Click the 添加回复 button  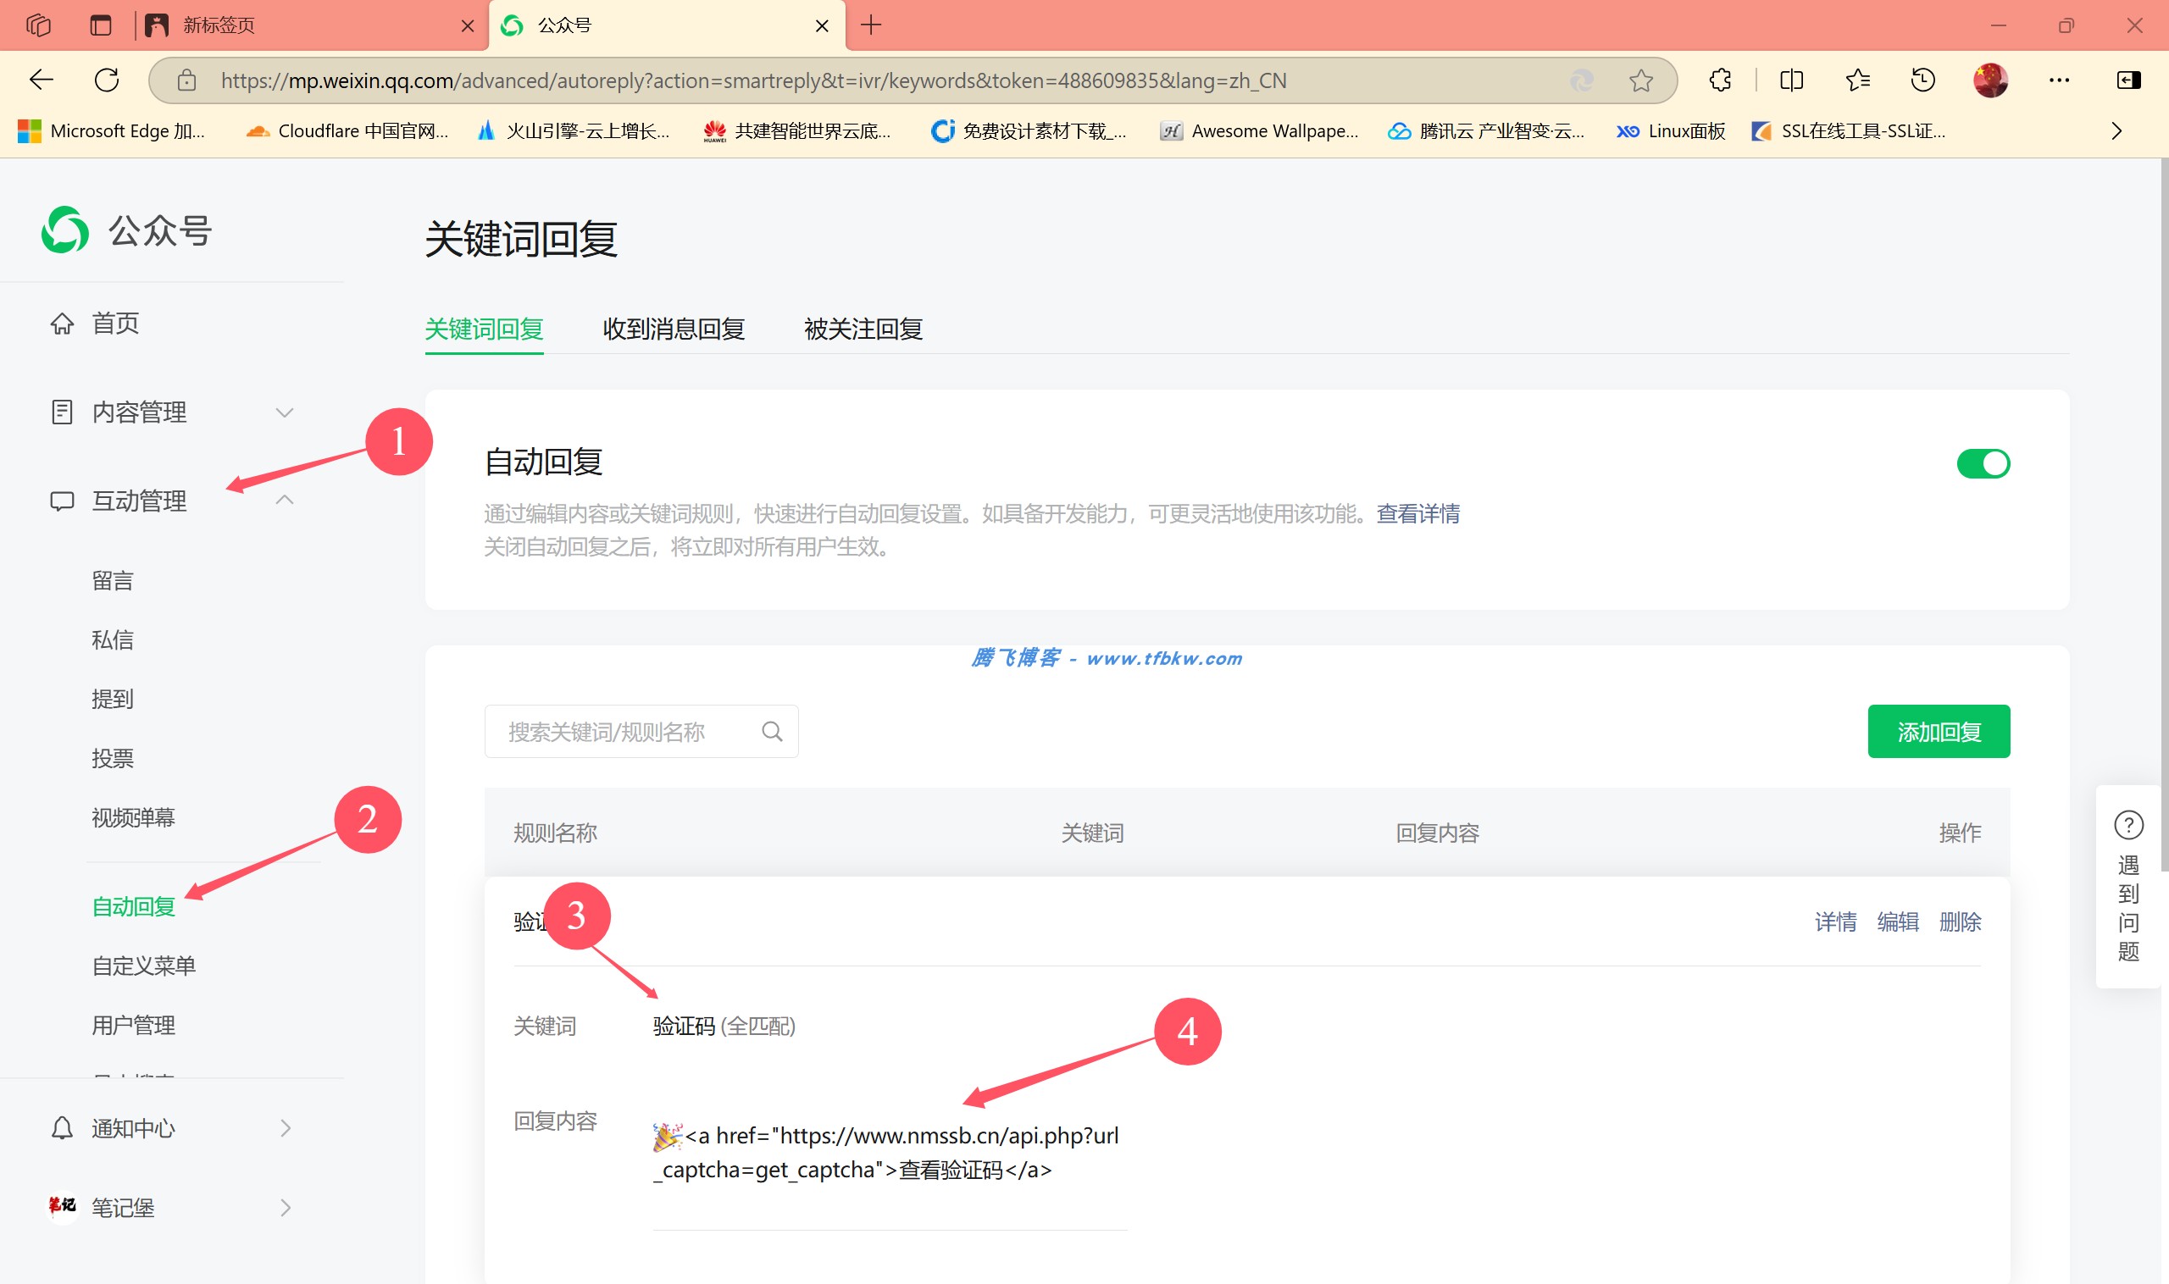pyautogui.click(x=1938, y=731)
